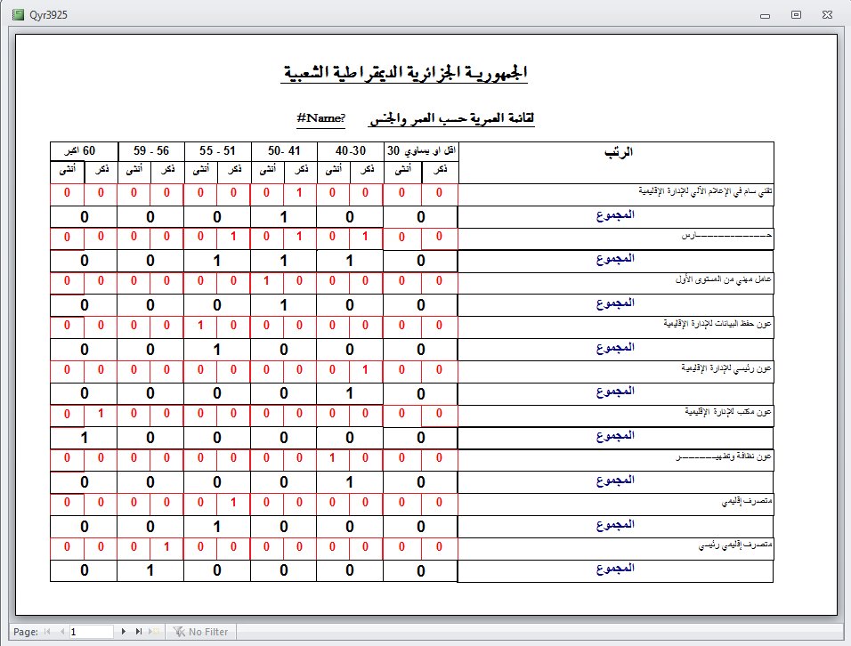Click the report title الجمهورية الجزائرية الديمقراطية الشعبية

[x=404, y=72]
